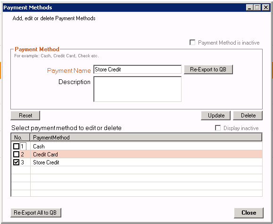The image size is (273, 224).
Task: Click the PaymentMethod column header
Action: pyautogui.click(x=146, y=138)
